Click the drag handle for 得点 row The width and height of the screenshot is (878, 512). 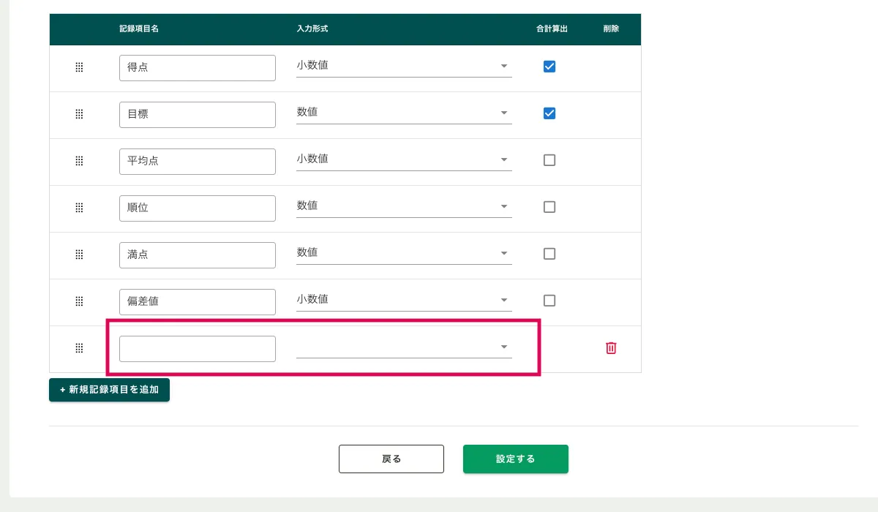[79, 67]
